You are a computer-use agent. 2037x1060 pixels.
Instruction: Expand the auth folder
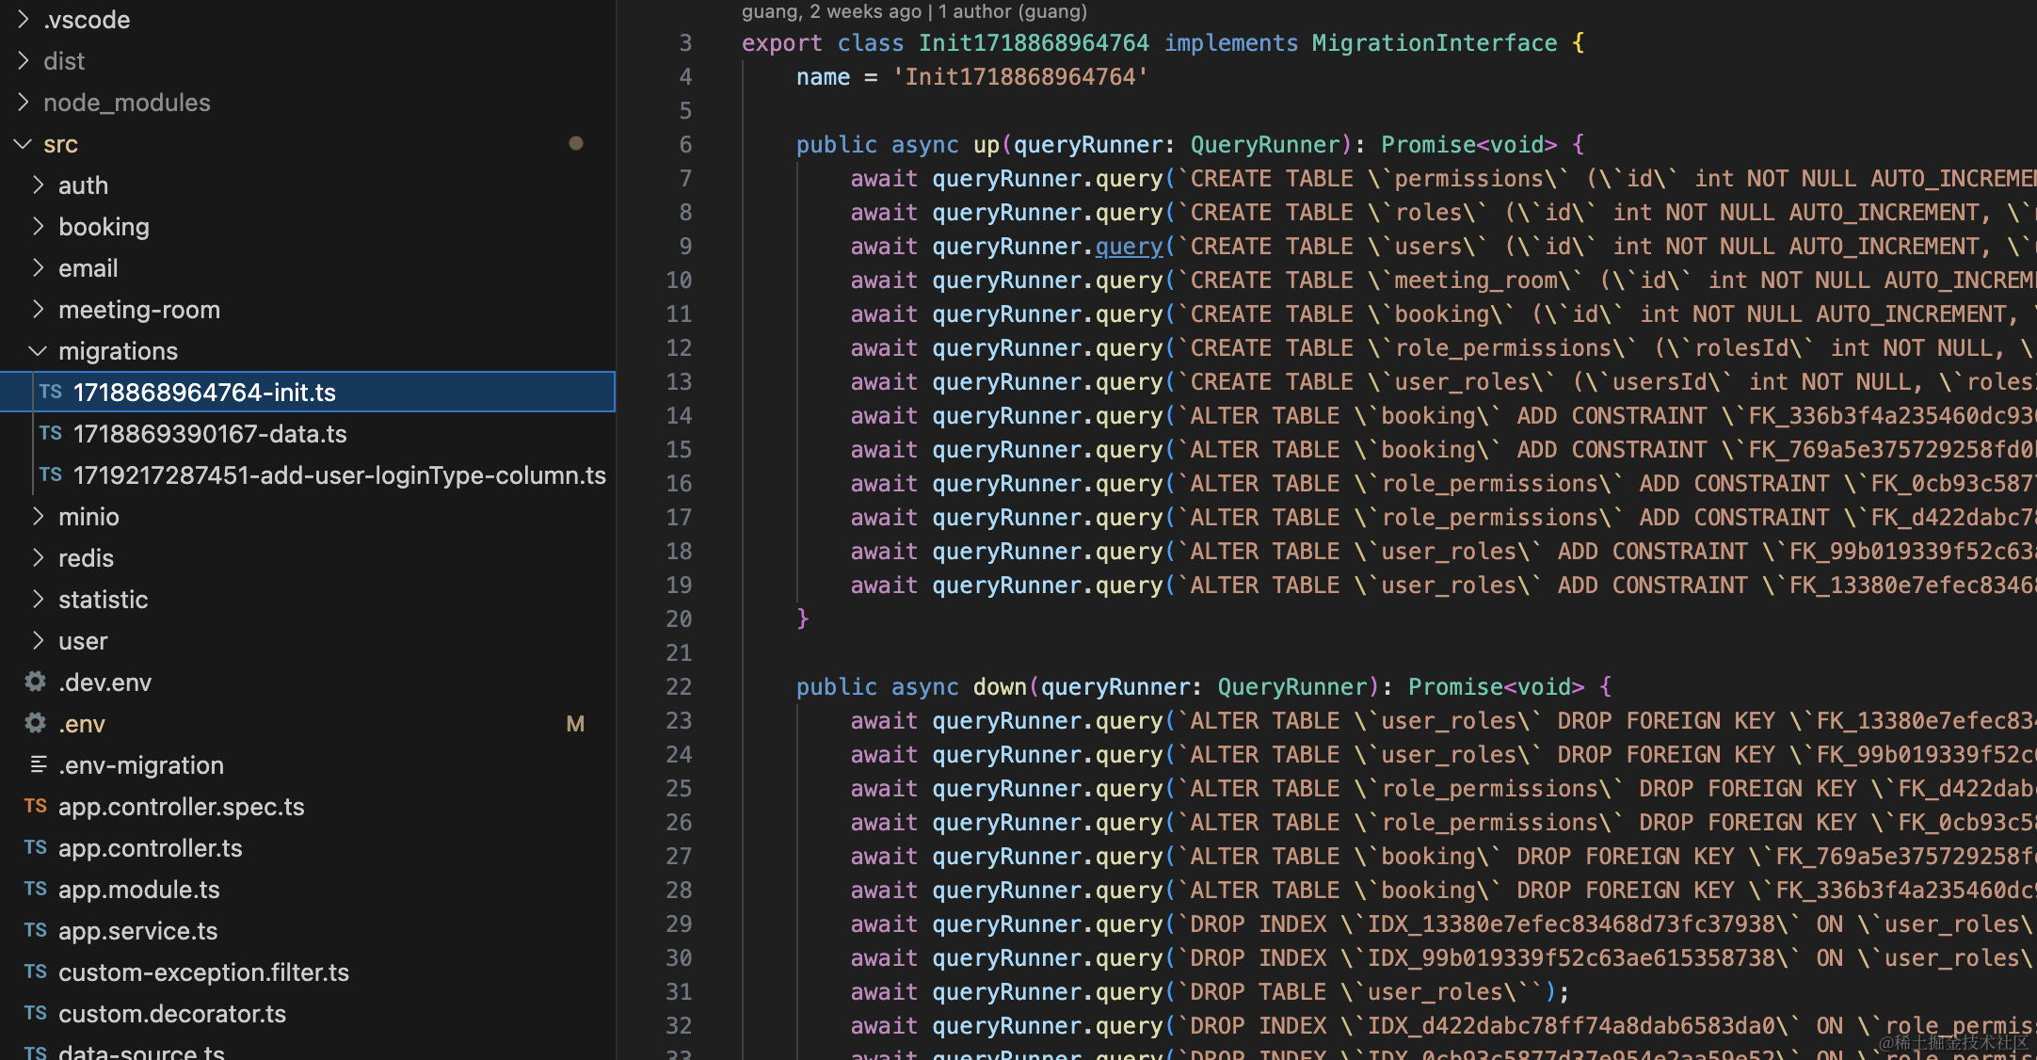(38, 185)
